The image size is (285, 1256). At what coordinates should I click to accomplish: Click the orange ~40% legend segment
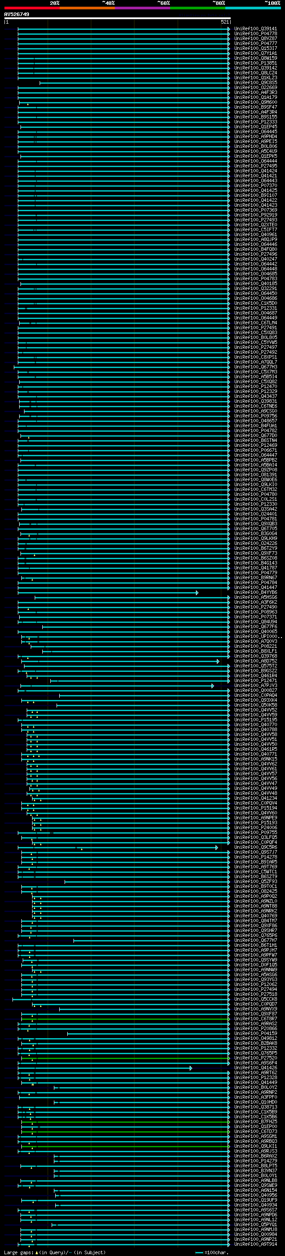(x=87, y=8)
